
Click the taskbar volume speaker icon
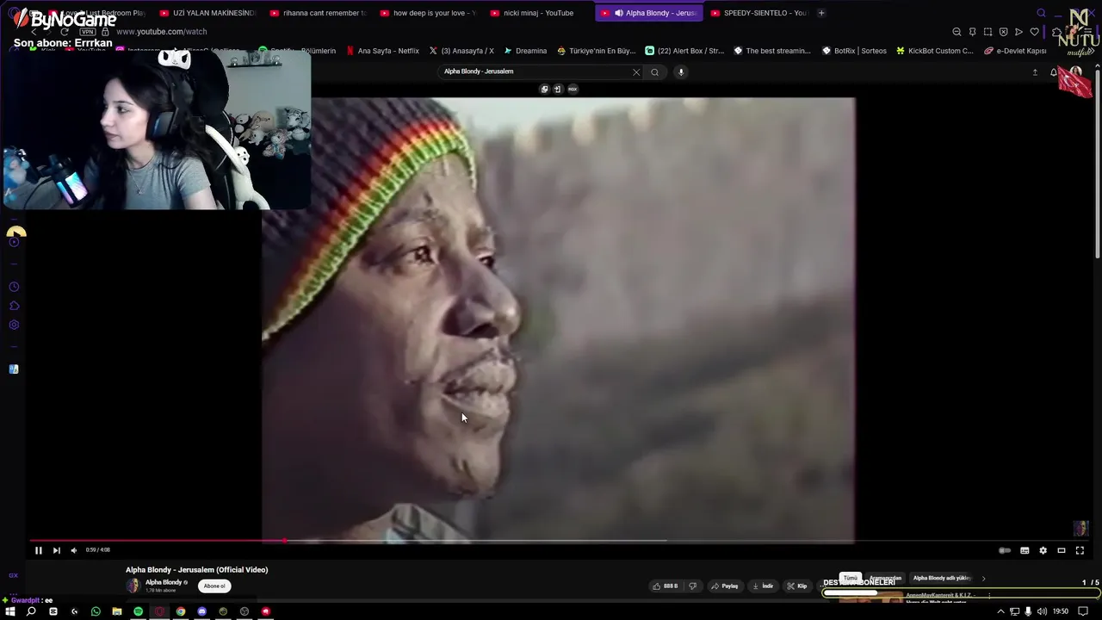click(1042, 611)
